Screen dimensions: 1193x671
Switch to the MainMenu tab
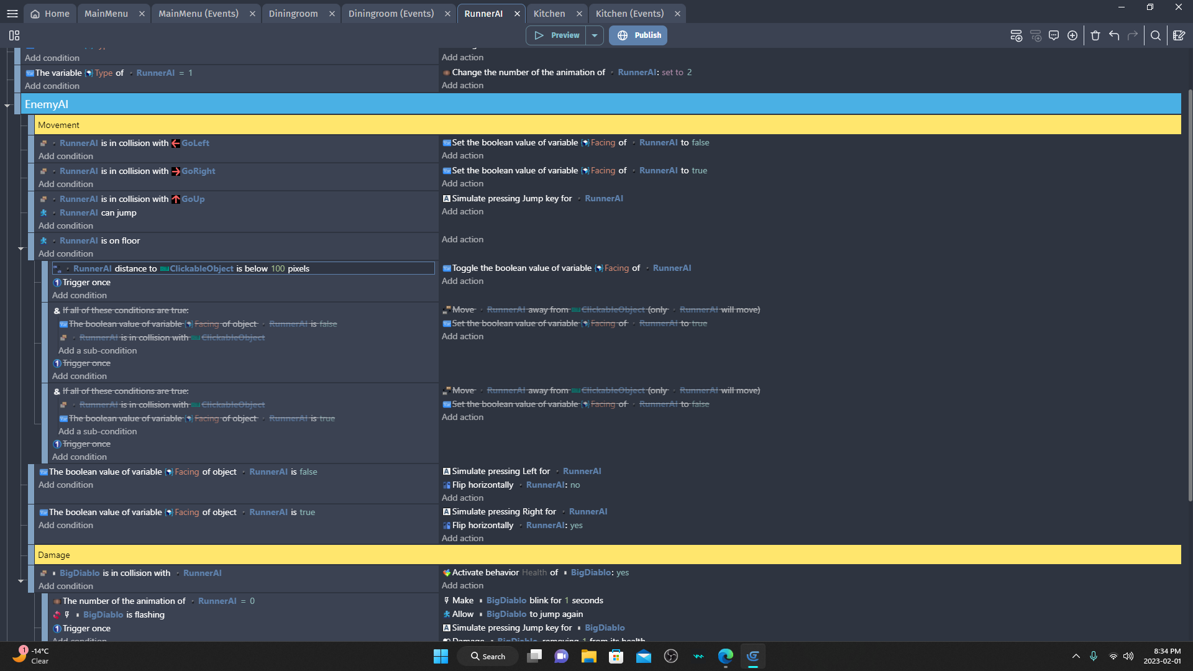tap(106, 14)
